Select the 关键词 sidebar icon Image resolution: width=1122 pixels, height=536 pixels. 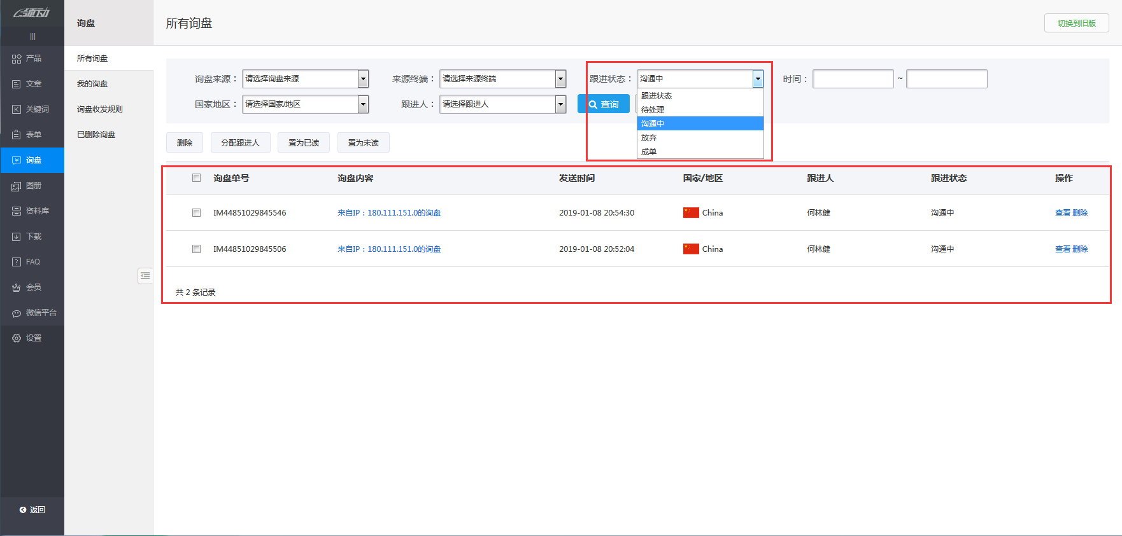tap(17, 109)
